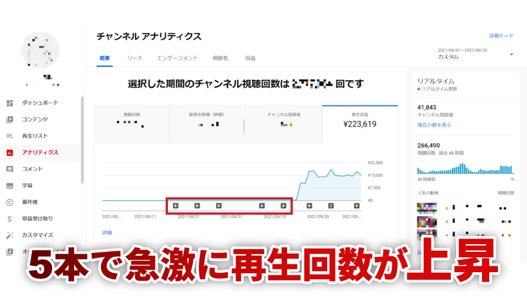The width and height of the screenshot is (527, 303).
Task: Click the video marker labeled 2 on timeline
Action: pos(331,206)
